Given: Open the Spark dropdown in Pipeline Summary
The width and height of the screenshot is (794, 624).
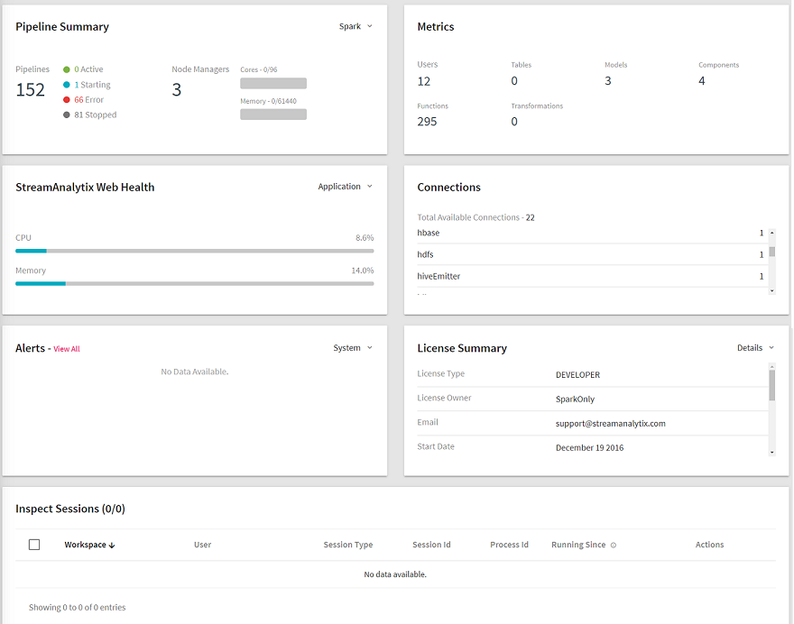Looking at the screenshot, I should [x=355, y=26].
